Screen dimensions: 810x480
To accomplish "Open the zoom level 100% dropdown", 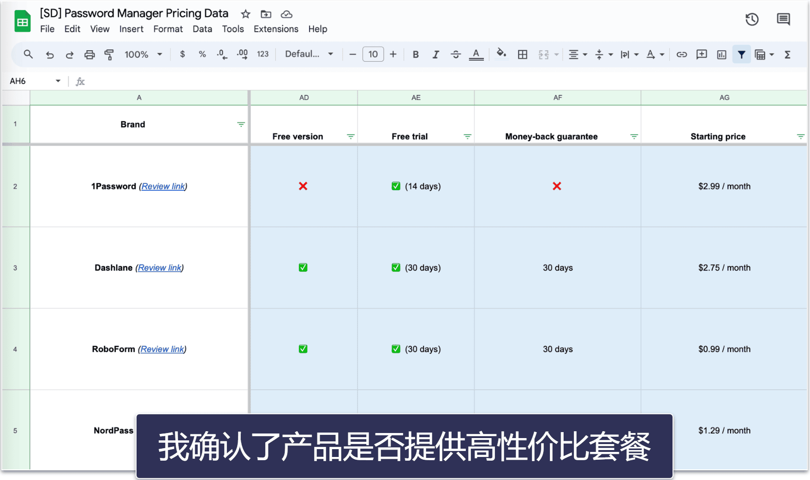I will pos(143,54).
